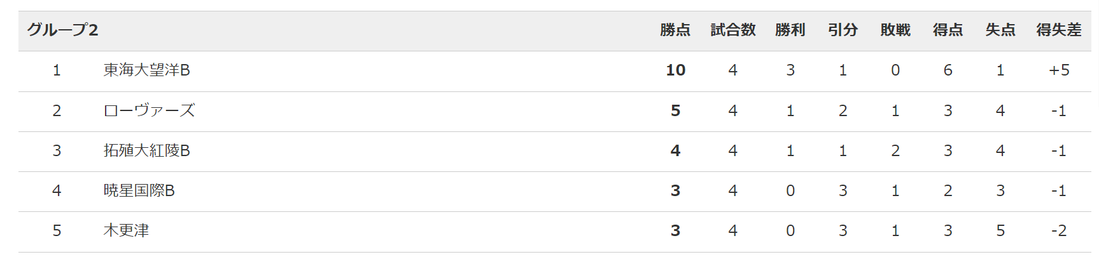Open team 東海大望洋B

tap(147, 70)
